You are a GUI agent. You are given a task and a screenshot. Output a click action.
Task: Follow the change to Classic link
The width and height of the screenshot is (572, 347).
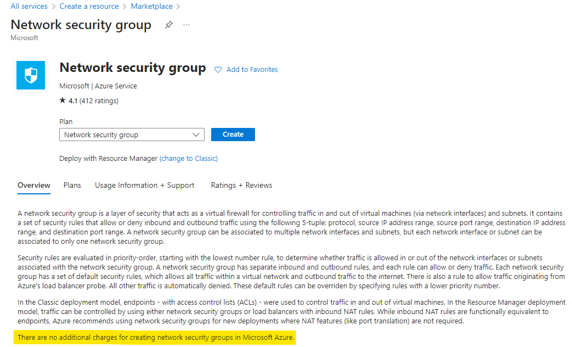189,159
